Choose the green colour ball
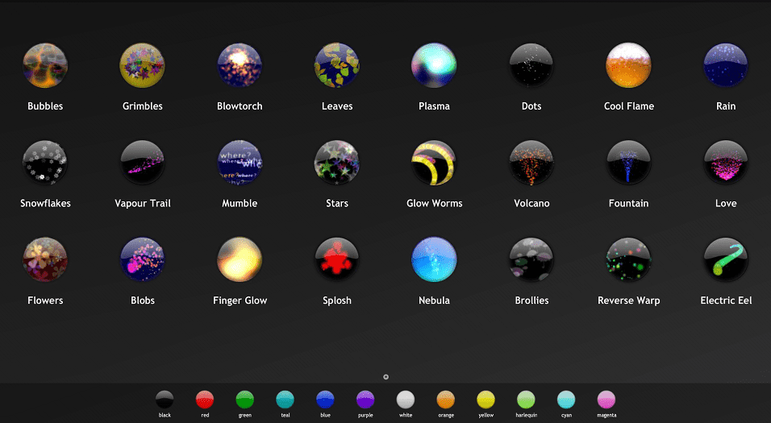The image size is (771, 423). 245,400
